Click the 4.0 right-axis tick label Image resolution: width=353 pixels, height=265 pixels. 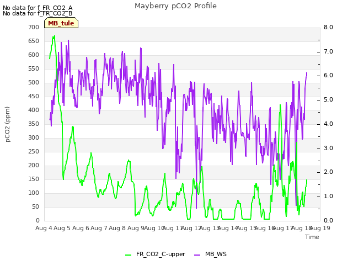(328, 124)
